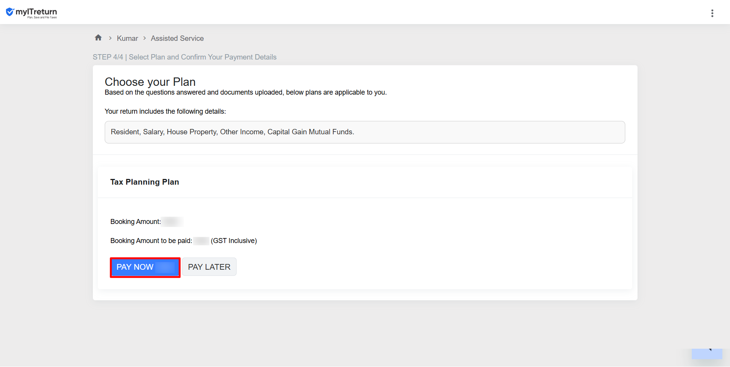Click the 'Based on the questions answered' description
The height and width of the screenshot is (367, 730).
coord(246,92)
